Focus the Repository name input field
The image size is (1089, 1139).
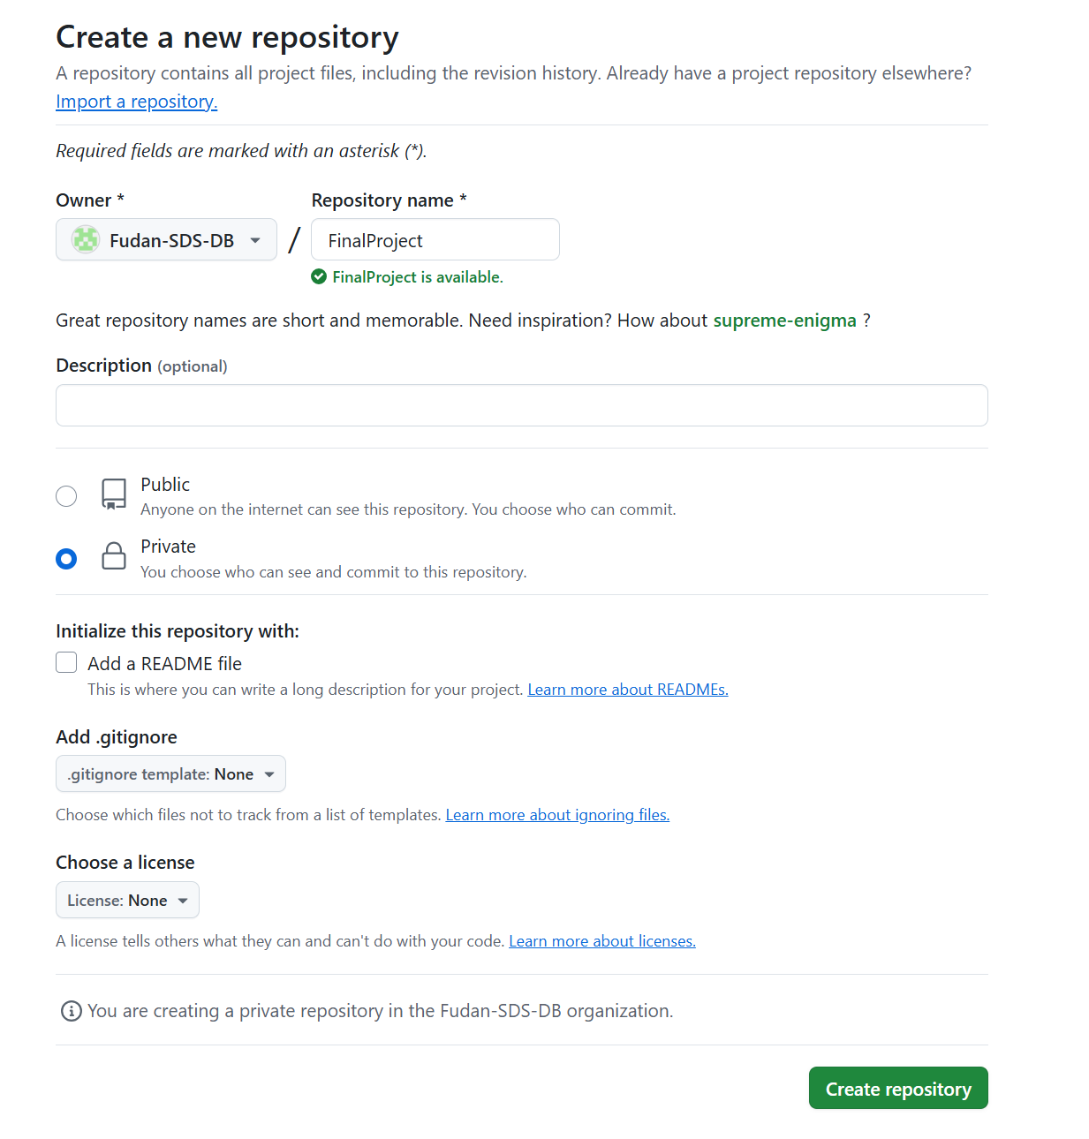pos(435,239)
